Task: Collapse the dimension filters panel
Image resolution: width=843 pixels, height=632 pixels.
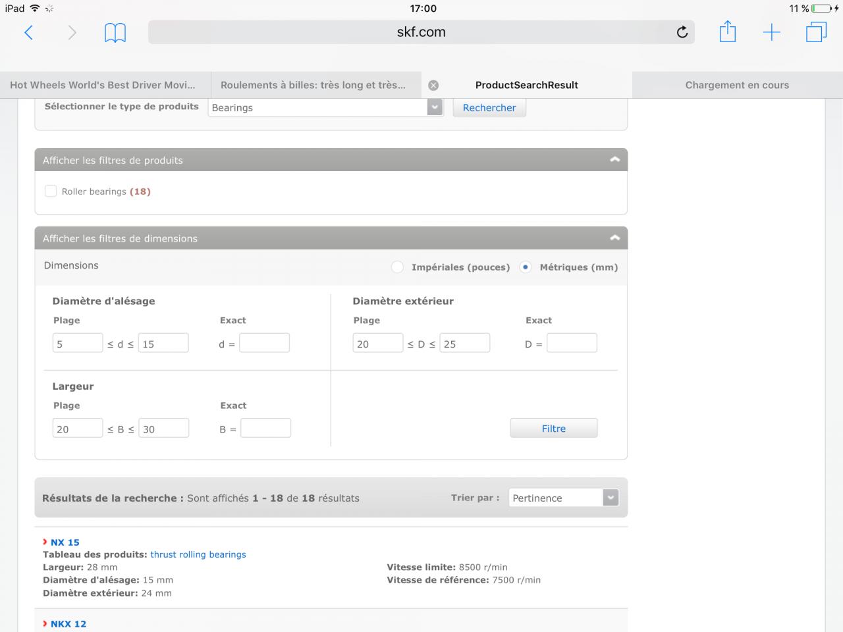Action: (x=614, y=238)
